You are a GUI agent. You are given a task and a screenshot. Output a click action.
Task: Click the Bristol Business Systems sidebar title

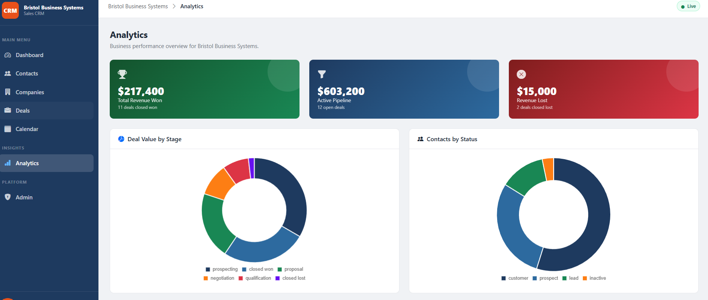click(53, 8)
